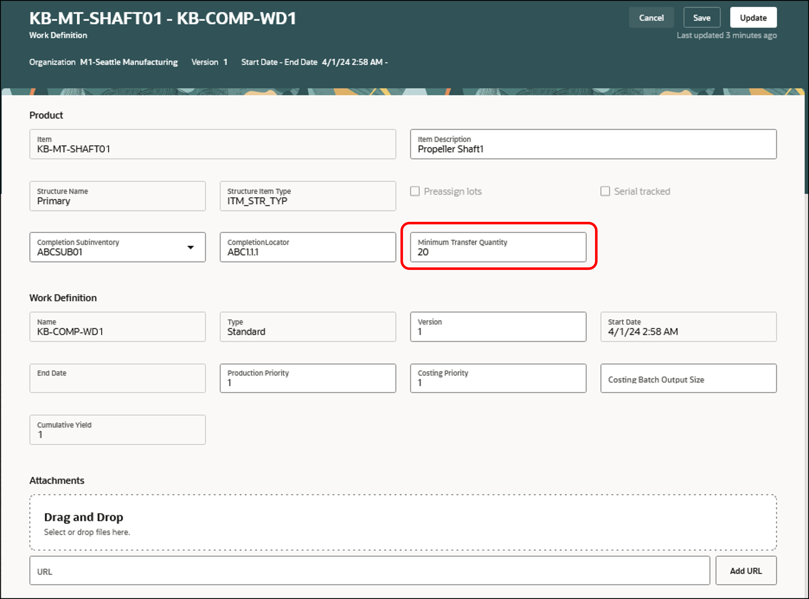This screenshot has width=809, height=599.
Task: Toggle the Serial tracked checkbox
Action: [605, 191]
